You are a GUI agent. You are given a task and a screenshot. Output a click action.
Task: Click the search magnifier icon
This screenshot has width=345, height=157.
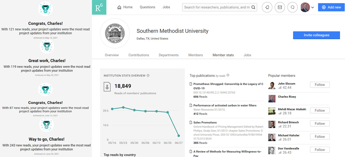click(x=253, y=7)
